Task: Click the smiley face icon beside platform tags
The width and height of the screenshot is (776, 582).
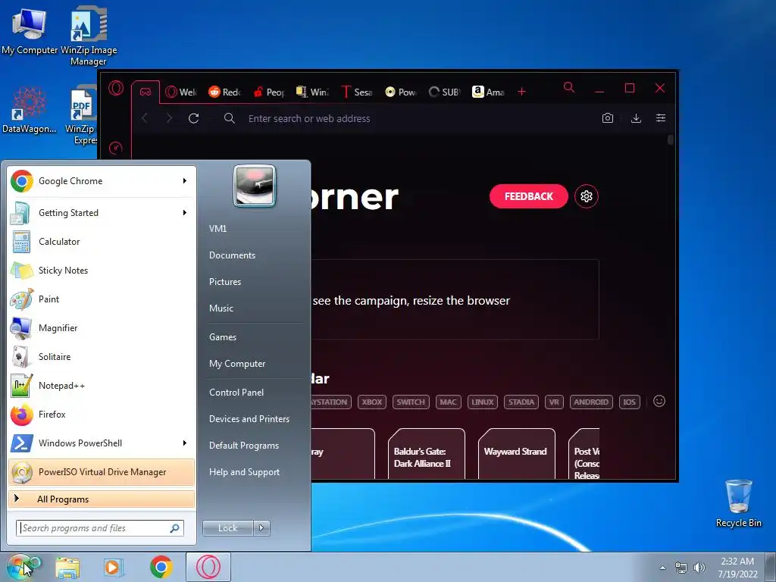Action: [659, 402]
